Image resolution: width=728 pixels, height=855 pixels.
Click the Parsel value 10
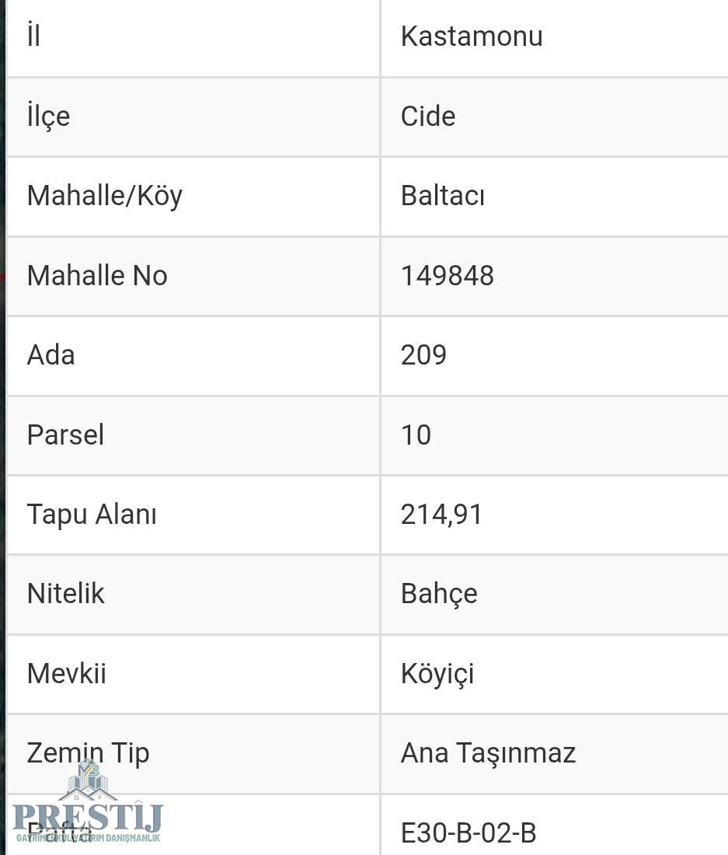pyautogui.click(x=416, y=435)
